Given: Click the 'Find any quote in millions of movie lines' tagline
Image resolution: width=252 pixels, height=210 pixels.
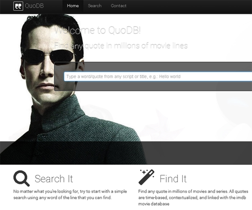Looking at the screenshot, I should pyautogui.click(x=121, y=46).
